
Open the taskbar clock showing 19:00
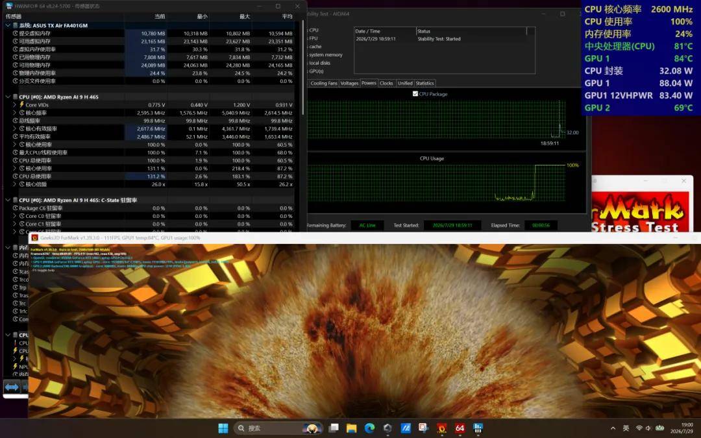682,428
